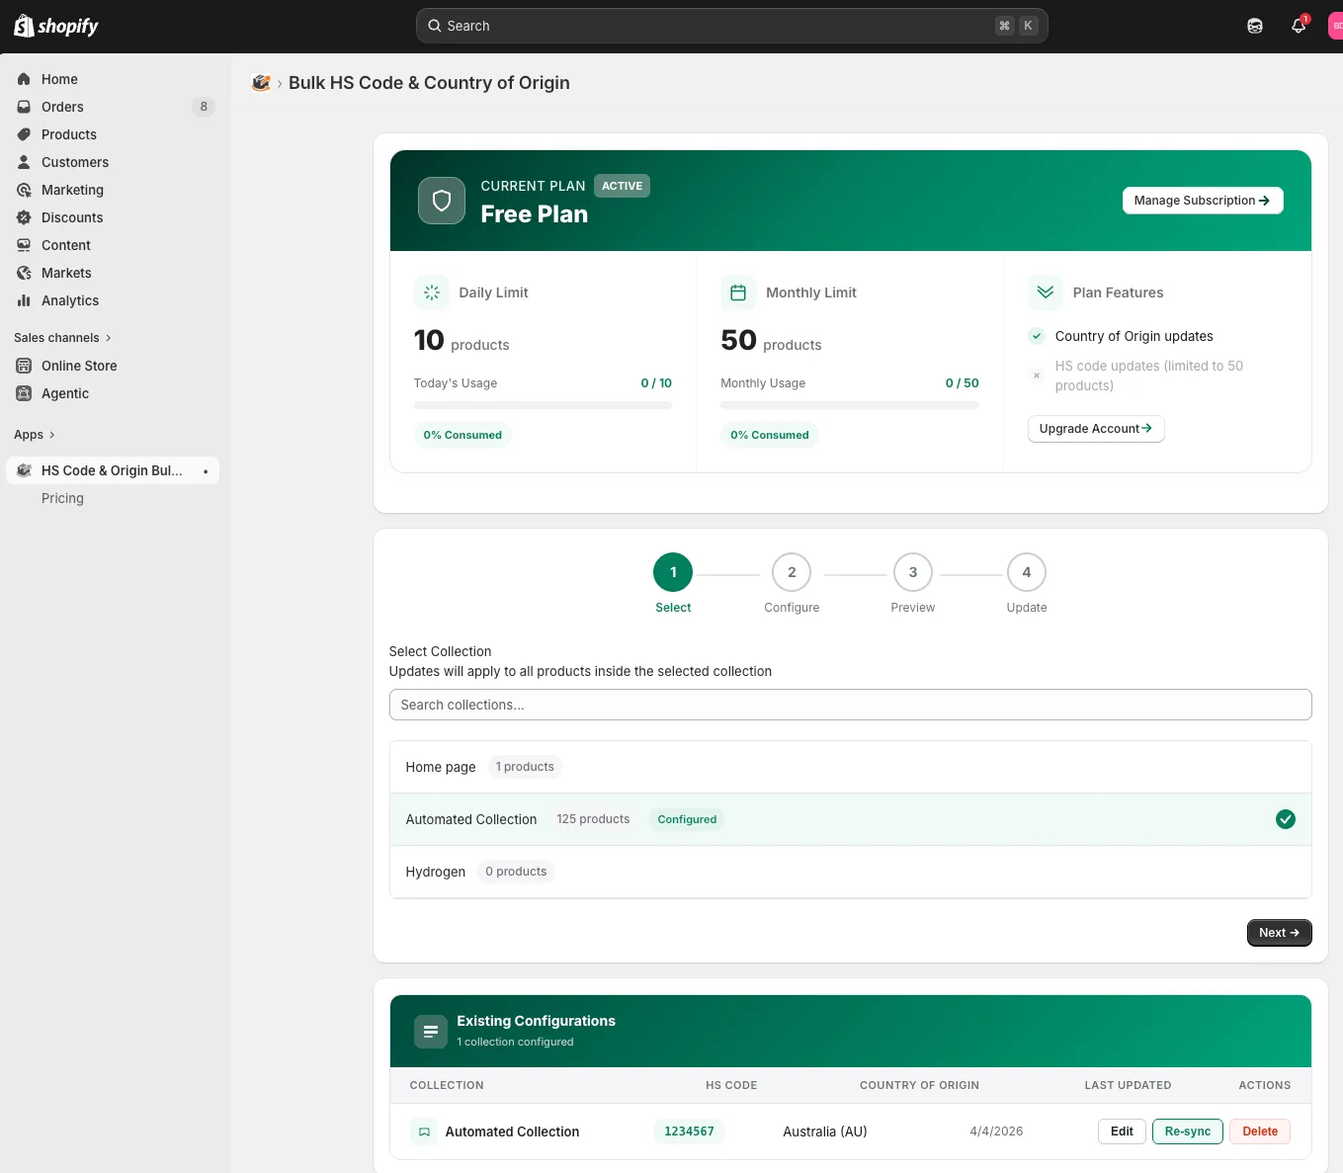Screen dimensions: 1343x1173
Task: Click the Existing Configurations list icon
Action: [x=430, y=1032]
